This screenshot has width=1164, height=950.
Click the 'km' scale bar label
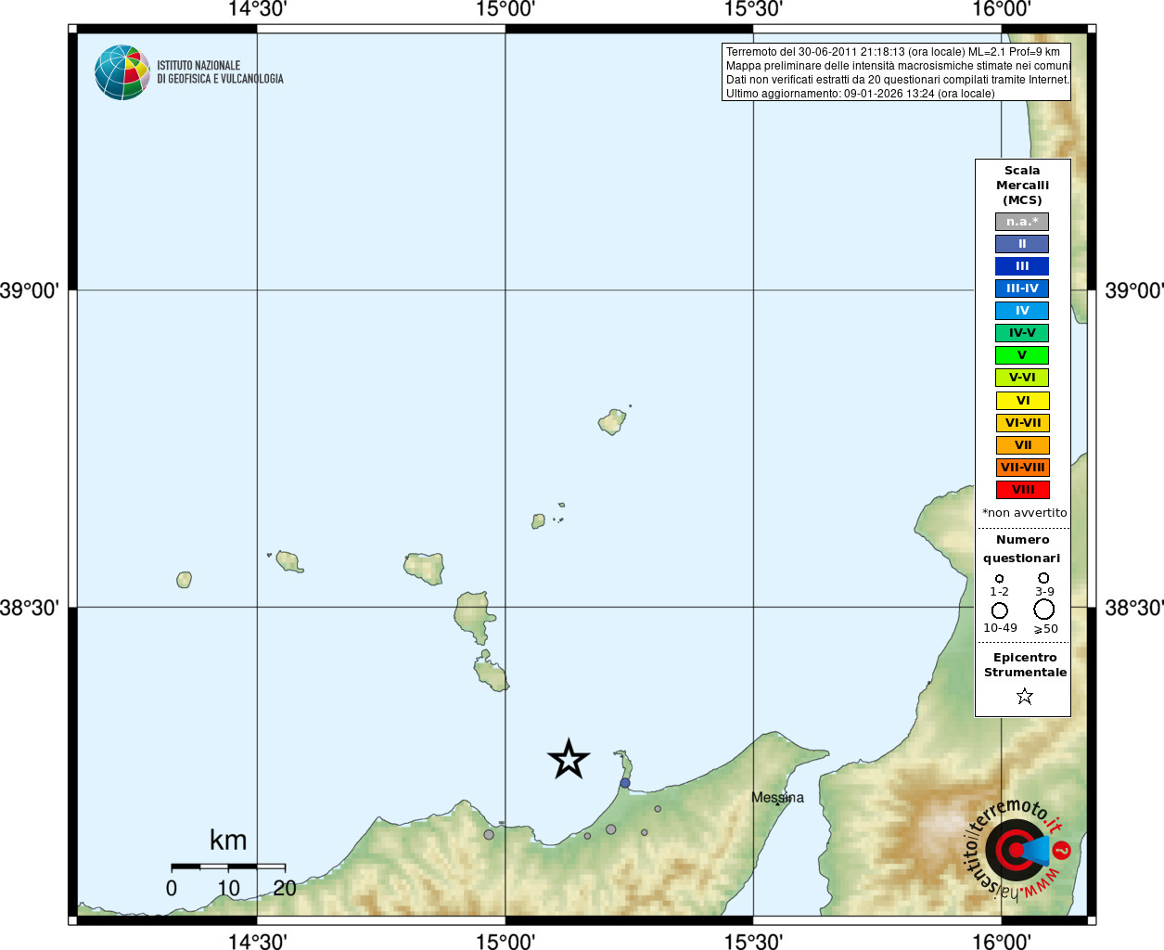[x=228, y=841]
